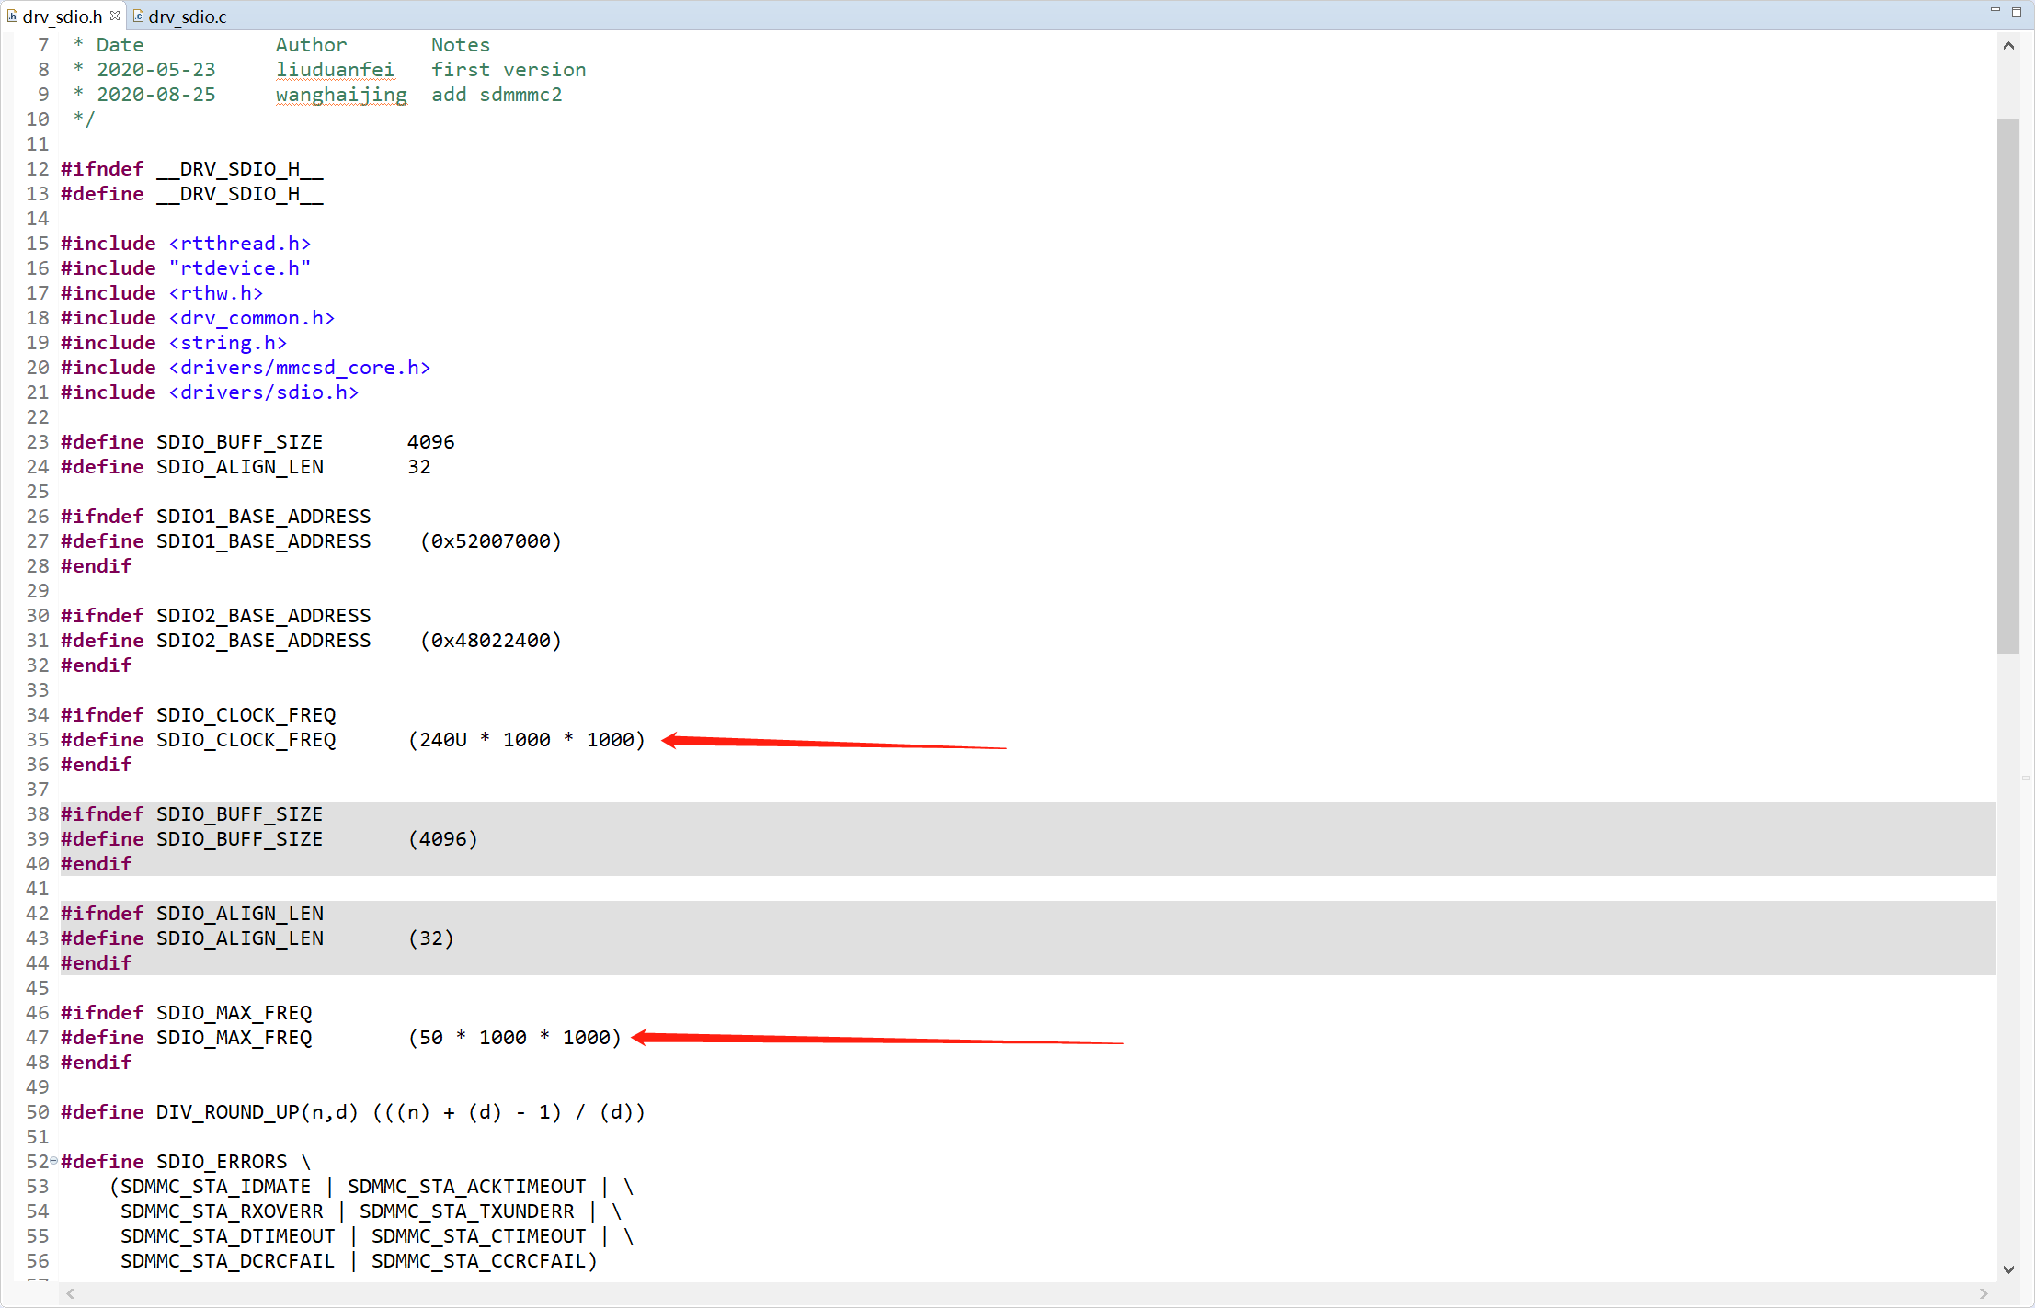Select the drv_sdio.h tab
Image resolution: width=2035 pixels, height=1308 pixels.
[x=62, y=17]
